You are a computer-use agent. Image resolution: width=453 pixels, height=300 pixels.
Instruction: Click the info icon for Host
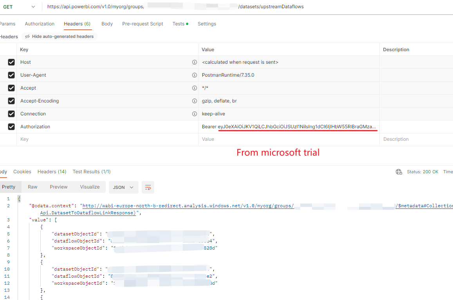pos(195,62)
